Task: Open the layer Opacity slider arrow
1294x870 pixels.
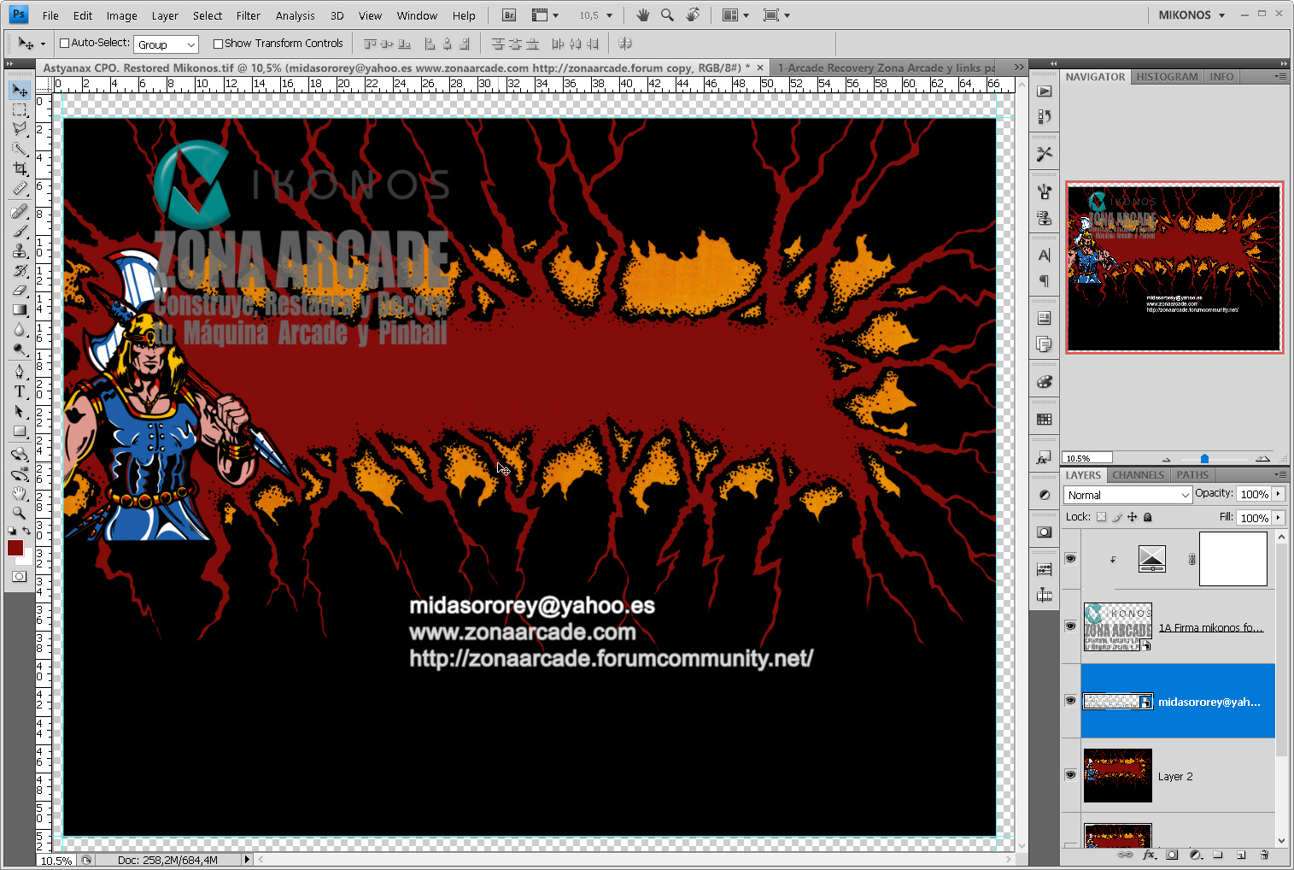Action: 1279,494
